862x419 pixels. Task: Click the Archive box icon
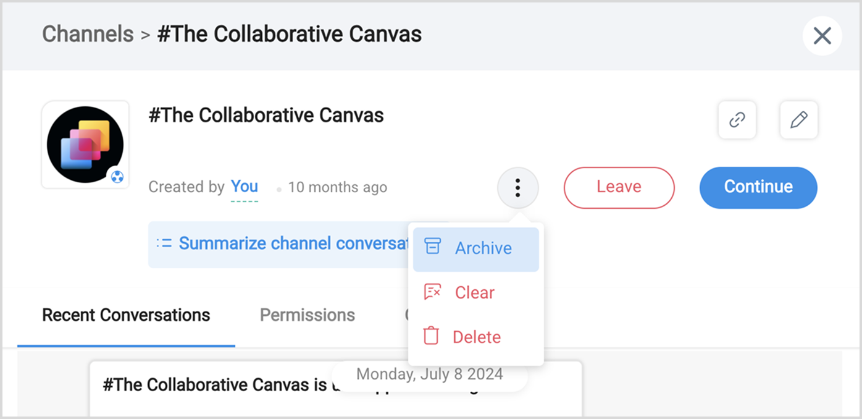coord(433,247)
